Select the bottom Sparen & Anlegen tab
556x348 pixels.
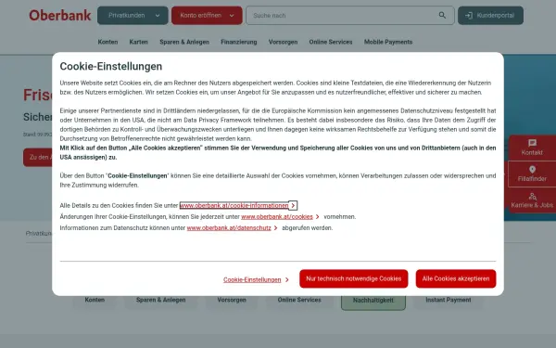(x=161, y=300)
